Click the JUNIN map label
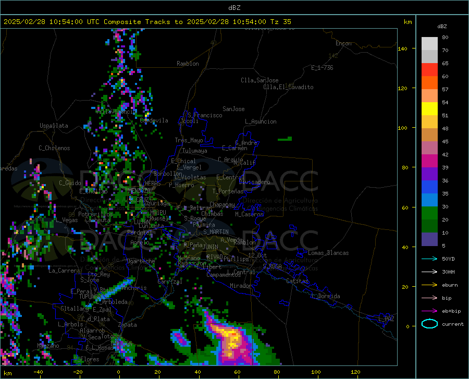The height and width of the screenshot is (379, 469). [x=211, y=247]
